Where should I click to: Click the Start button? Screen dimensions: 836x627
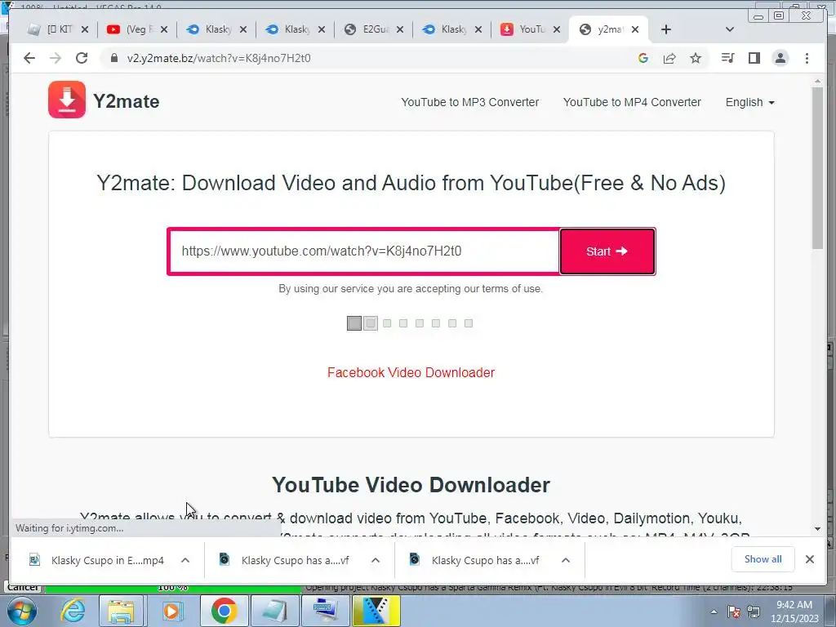click(x=607, y=251)
